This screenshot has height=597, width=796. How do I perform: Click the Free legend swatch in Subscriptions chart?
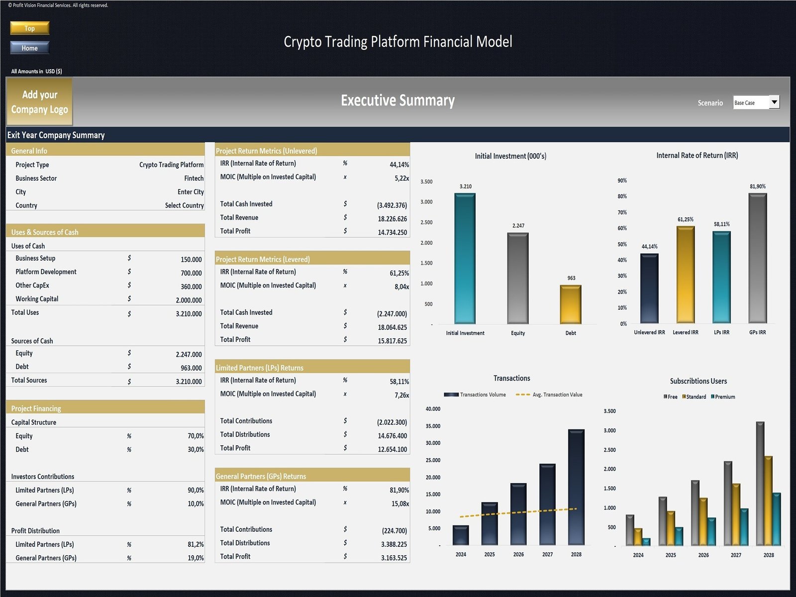[x=666, y=397]
